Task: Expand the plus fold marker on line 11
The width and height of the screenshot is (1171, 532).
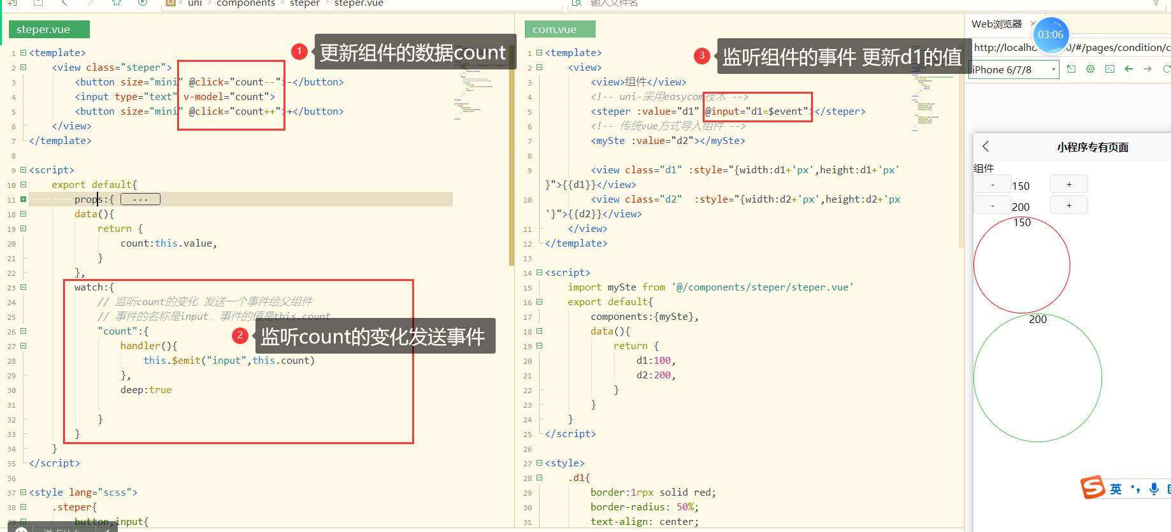Action: 24,199
